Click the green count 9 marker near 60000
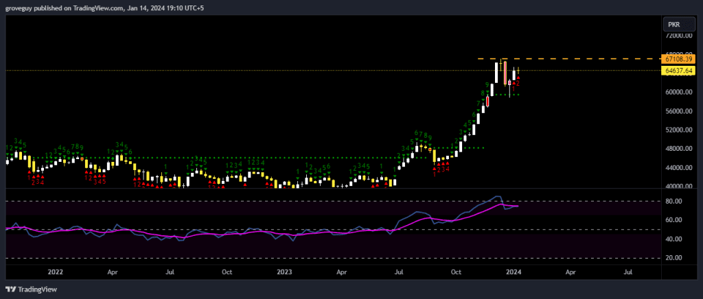 pos(487,85)
